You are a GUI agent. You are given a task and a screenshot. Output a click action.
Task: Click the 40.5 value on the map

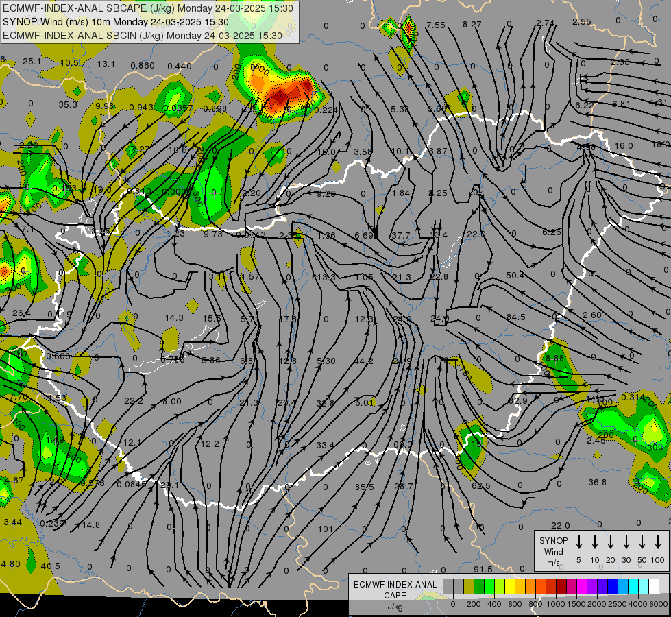pos(51,566)
